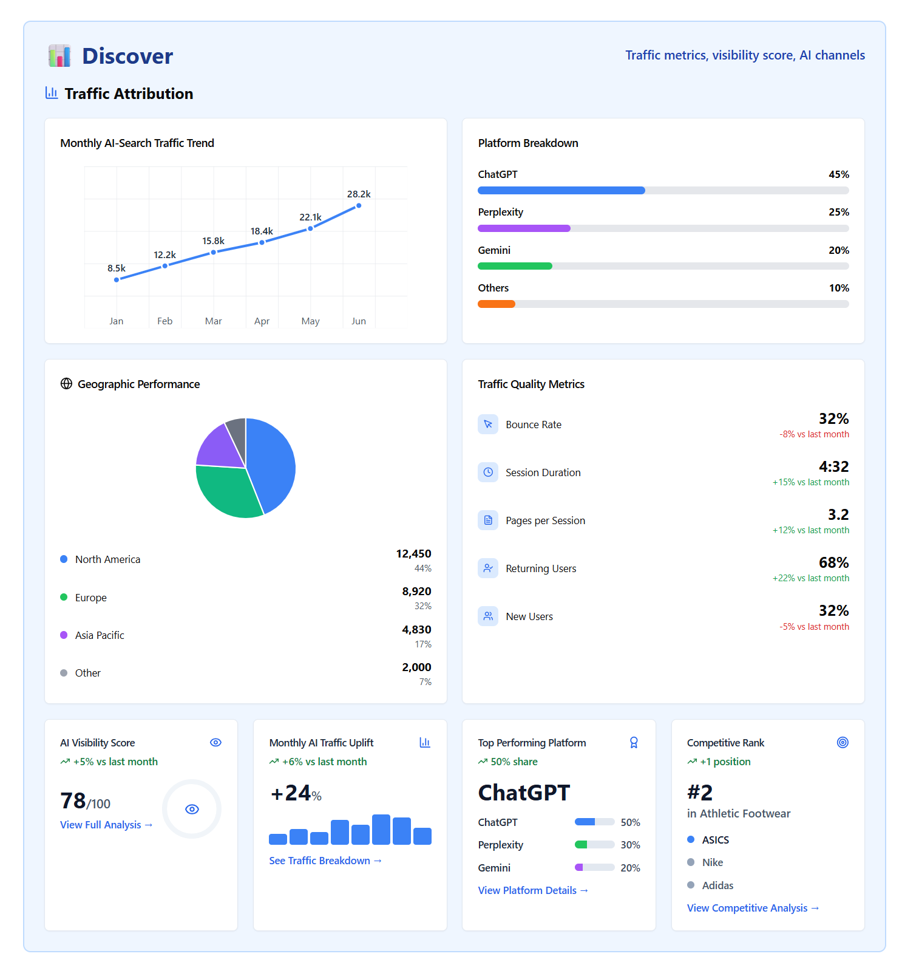
Task: Click the bar chart icon in Monthly AI Traffic Uplift
Action: (425, 742)
